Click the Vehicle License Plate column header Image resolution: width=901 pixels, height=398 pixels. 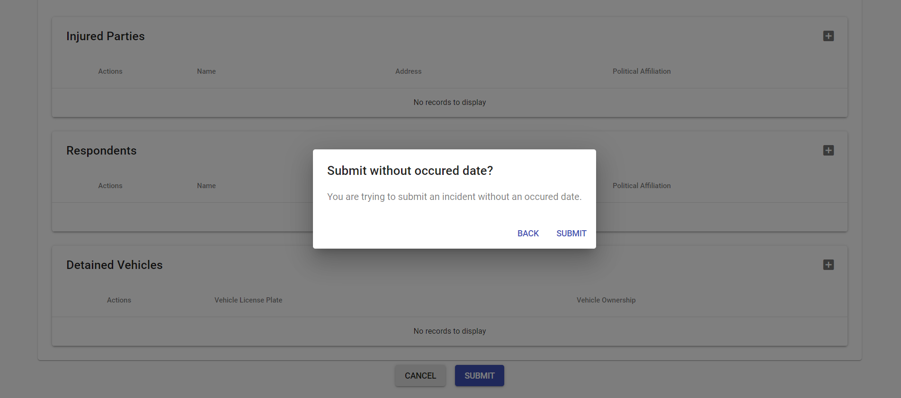[x=248, y=300]
